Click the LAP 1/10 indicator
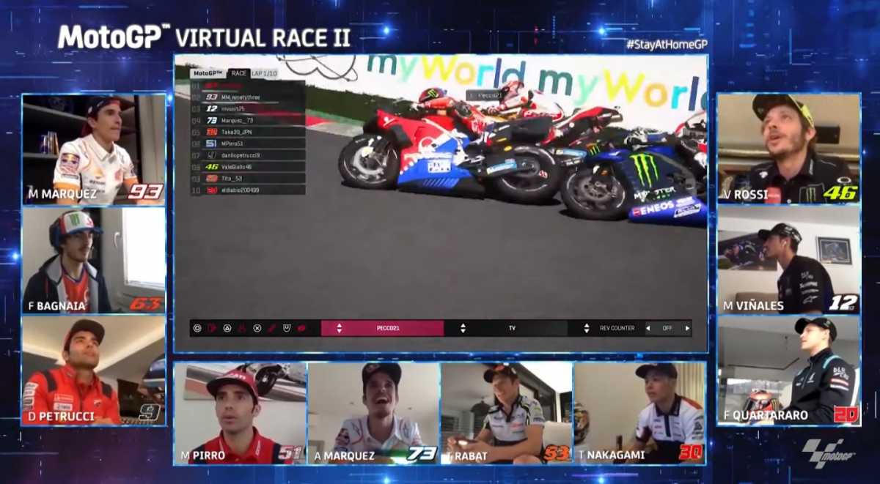 264,73
